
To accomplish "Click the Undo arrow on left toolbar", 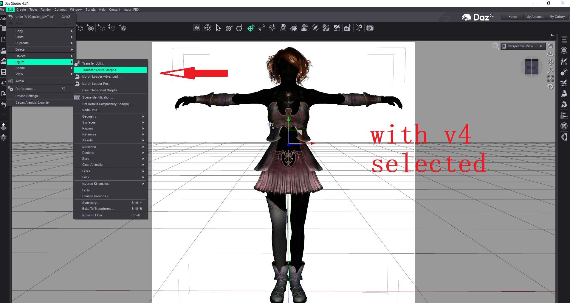I will (3, 105).
